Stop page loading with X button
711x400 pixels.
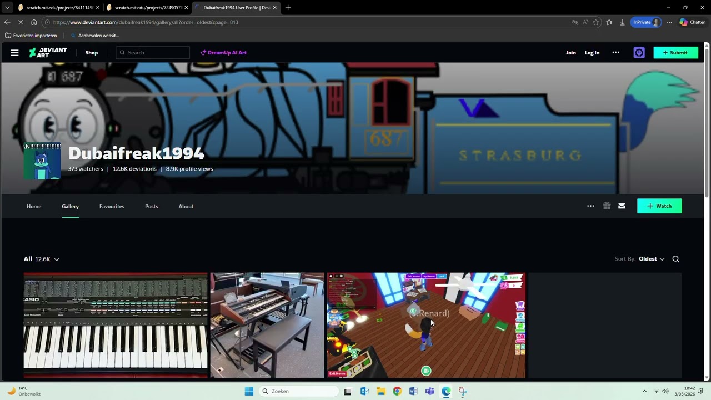21,22
